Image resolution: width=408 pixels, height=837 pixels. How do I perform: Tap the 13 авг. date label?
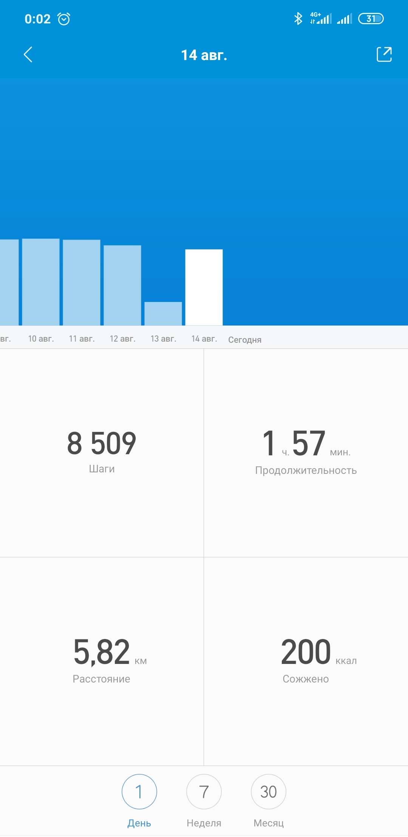[163, 339]
